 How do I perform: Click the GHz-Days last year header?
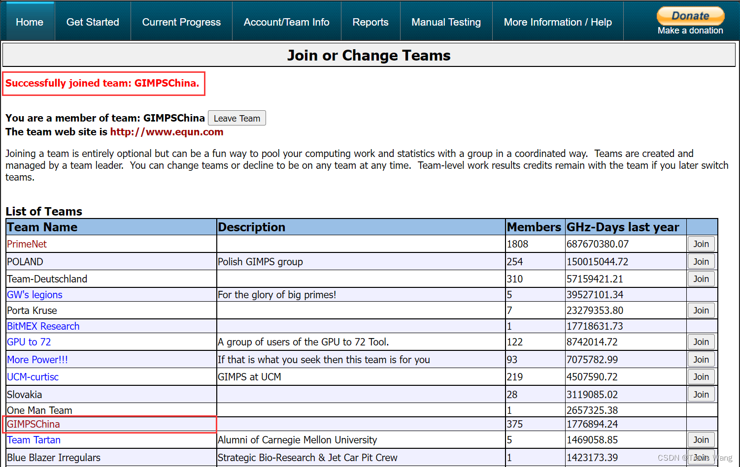tap(626, 227)
